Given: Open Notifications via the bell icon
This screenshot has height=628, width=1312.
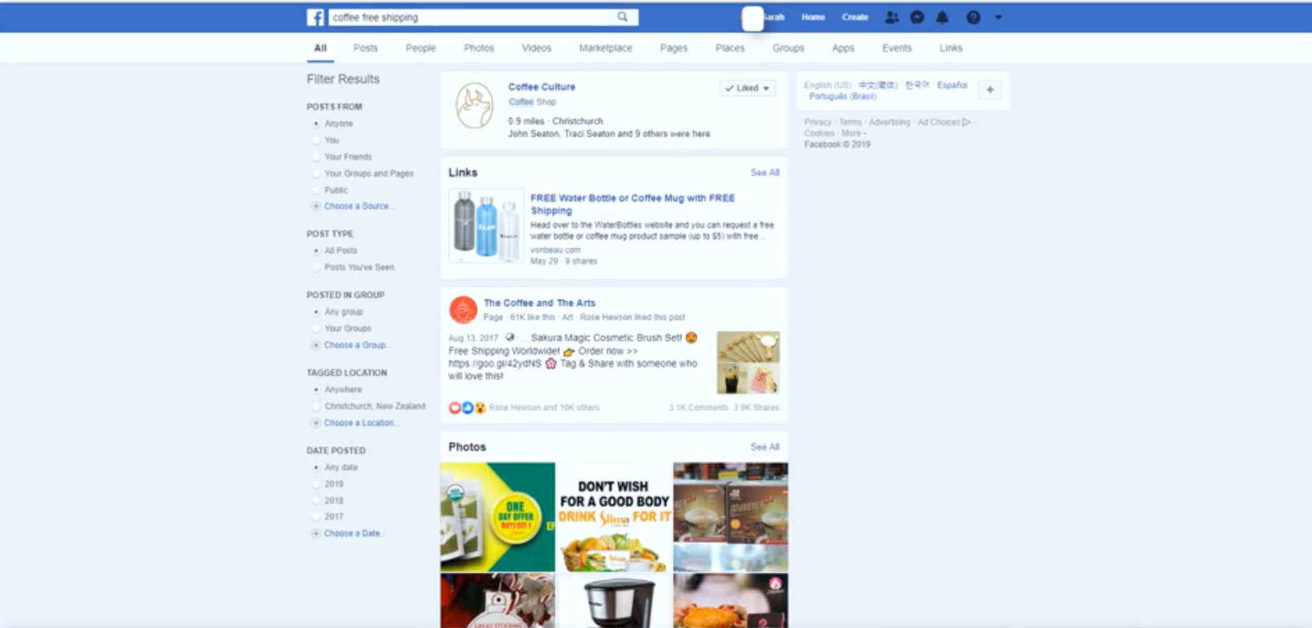Looking at the screenshot, I should pyautogui.click(x=943, y=17).
